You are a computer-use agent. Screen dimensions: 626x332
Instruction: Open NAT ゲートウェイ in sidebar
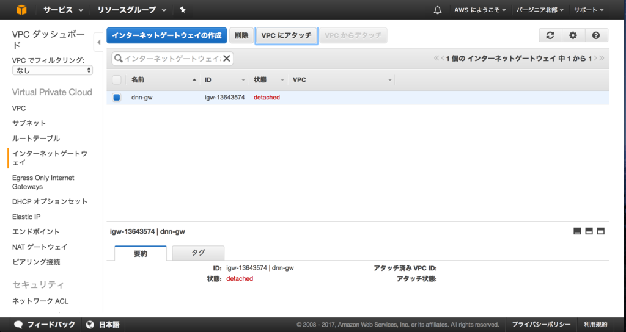click(x=40, y=247)
